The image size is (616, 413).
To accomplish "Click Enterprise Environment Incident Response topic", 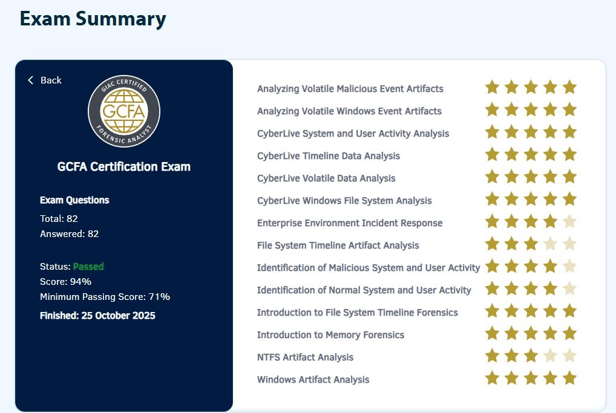I will point(350,223).
